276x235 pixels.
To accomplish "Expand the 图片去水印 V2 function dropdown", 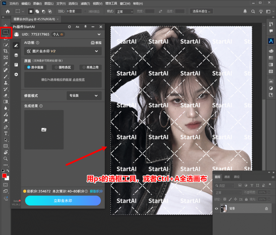I will point(63,51).
